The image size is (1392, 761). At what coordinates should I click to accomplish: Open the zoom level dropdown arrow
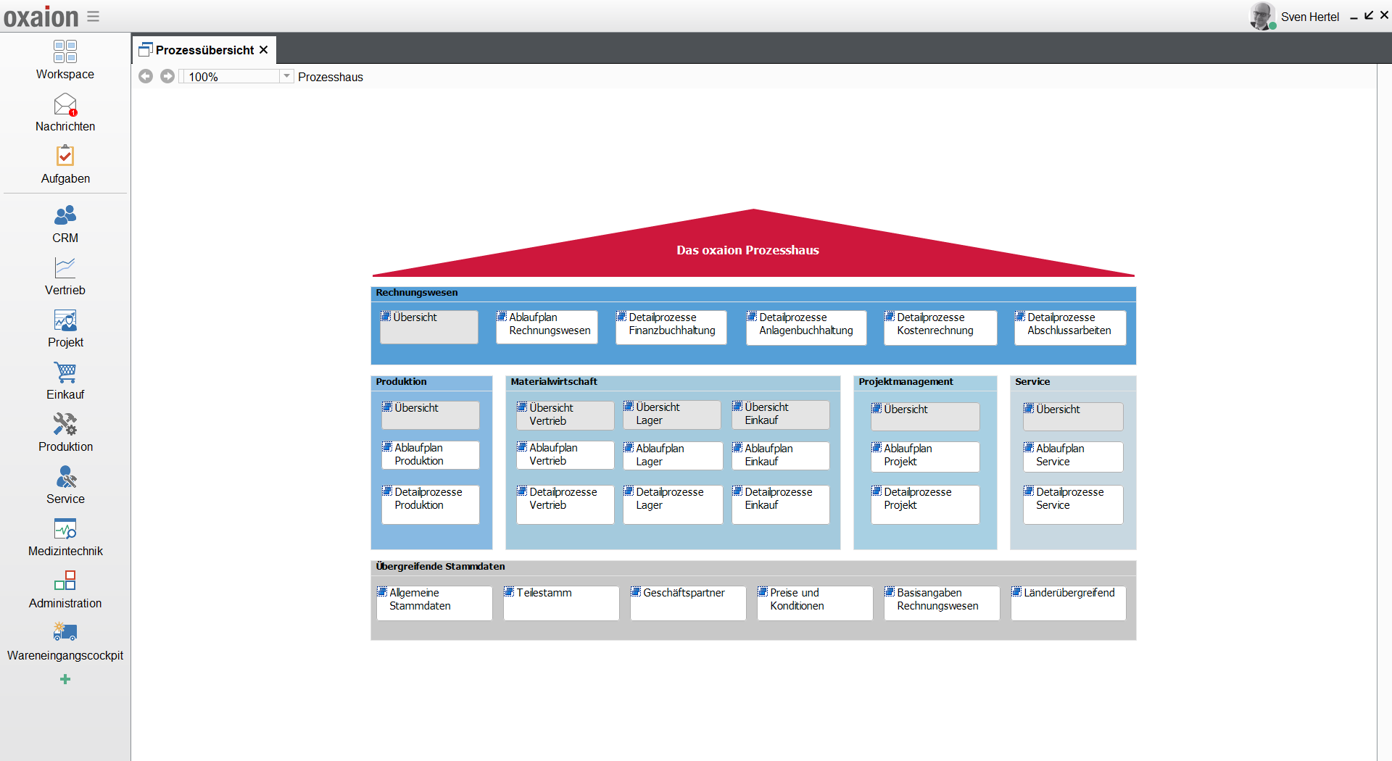[x=287, y=76]
